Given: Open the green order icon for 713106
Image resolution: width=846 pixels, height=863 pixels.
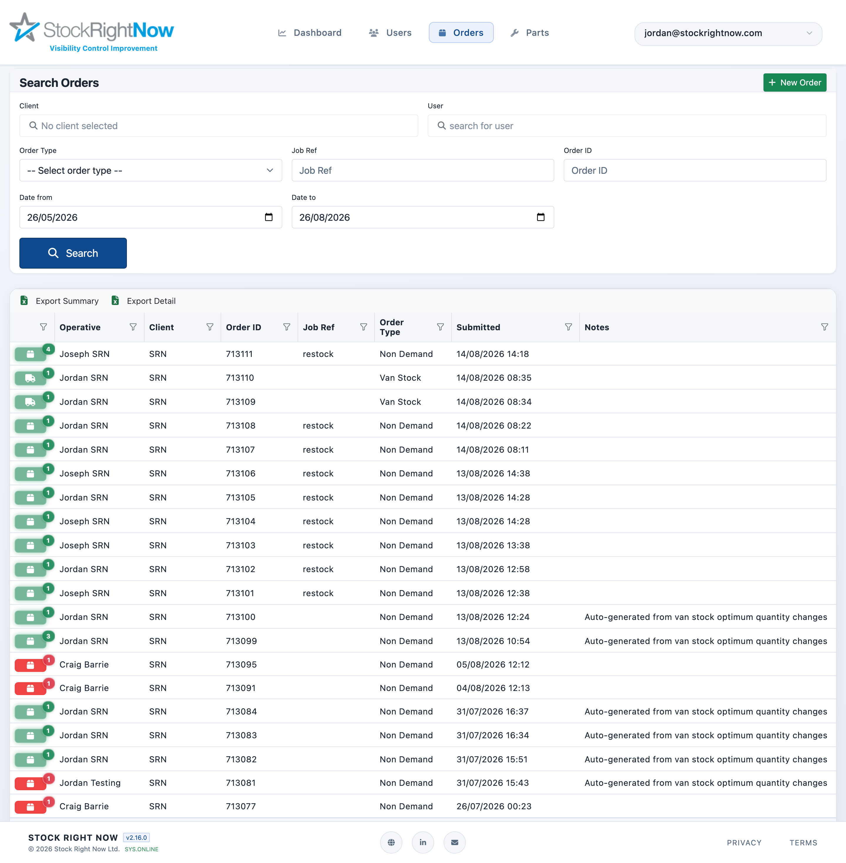Looking at the screenshot, I should point(30,474).
